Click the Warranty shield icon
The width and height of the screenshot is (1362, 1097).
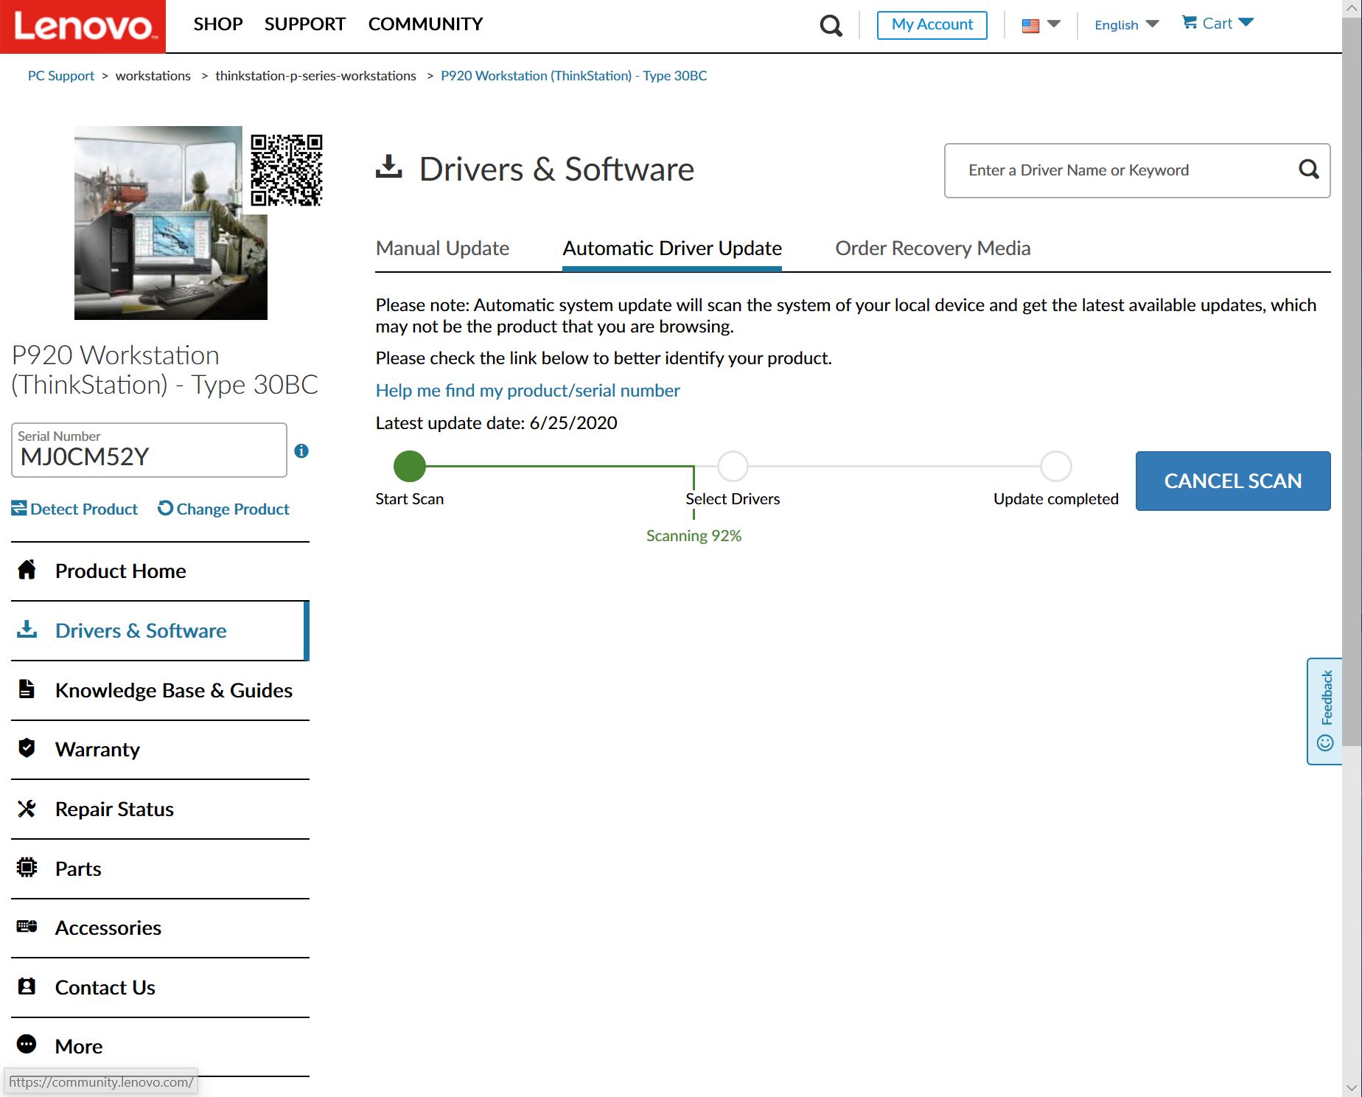[27, 748]
